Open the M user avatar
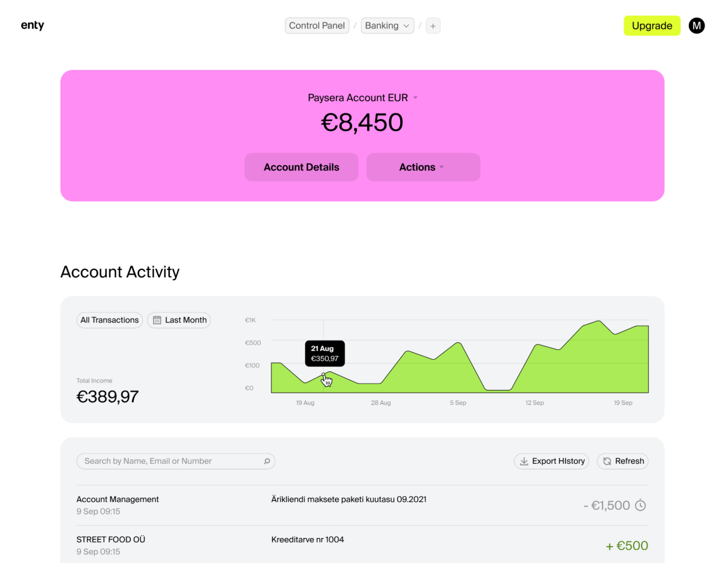 (697, 26)
